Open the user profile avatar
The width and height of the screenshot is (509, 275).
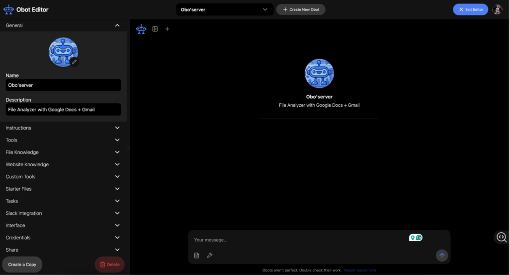497,9
